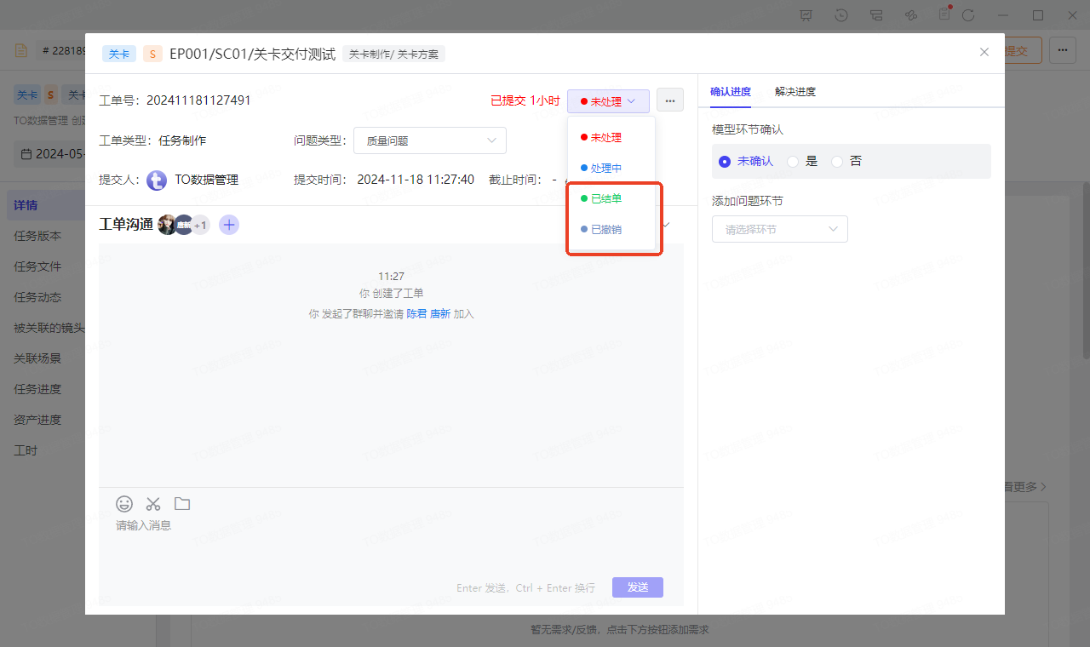Click the scissors screenshot icon

153,504
